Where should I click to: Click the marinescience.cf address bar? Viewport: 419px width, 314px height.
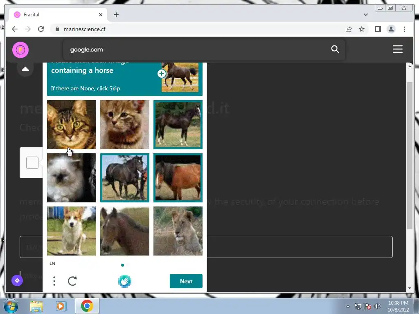tap(198, 29)
